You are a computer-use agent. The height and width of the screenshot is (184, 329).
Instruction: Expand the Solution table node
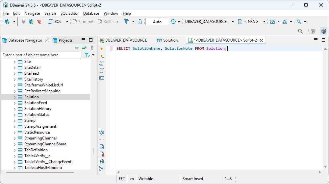pos(14,97)
